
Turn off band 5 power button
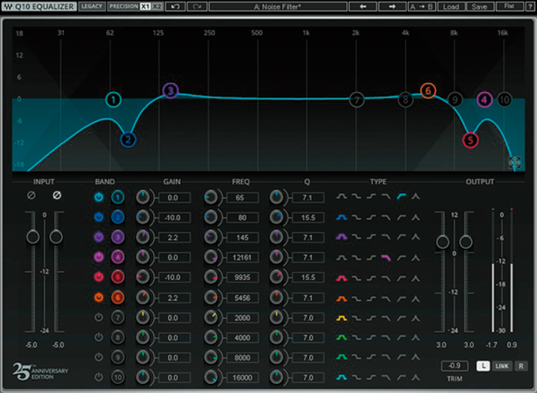99,277
